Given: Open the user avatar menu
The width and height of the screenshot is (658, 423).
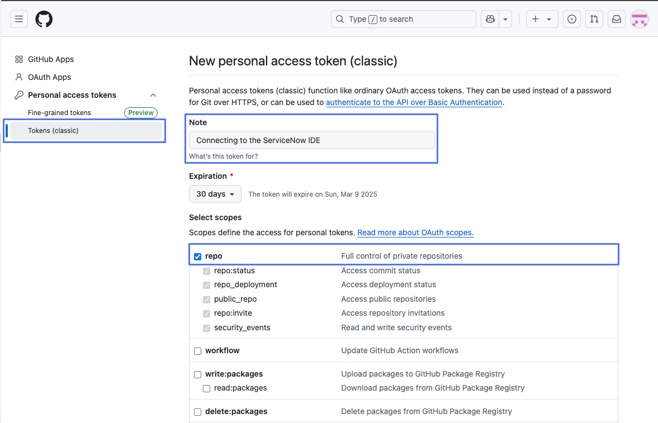Looking at the screenshot, I should [640, 19].
